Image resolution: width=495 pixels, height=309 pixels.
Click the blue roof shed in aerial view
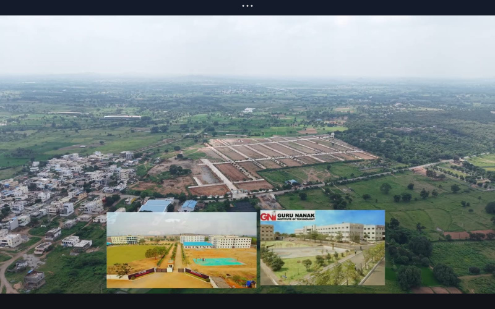pos(156,205)
